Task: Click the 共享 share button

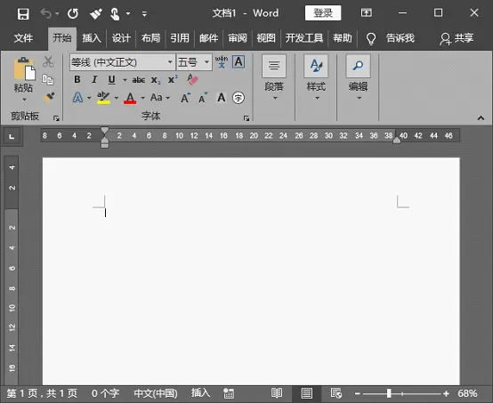Action: click(457, 38)
